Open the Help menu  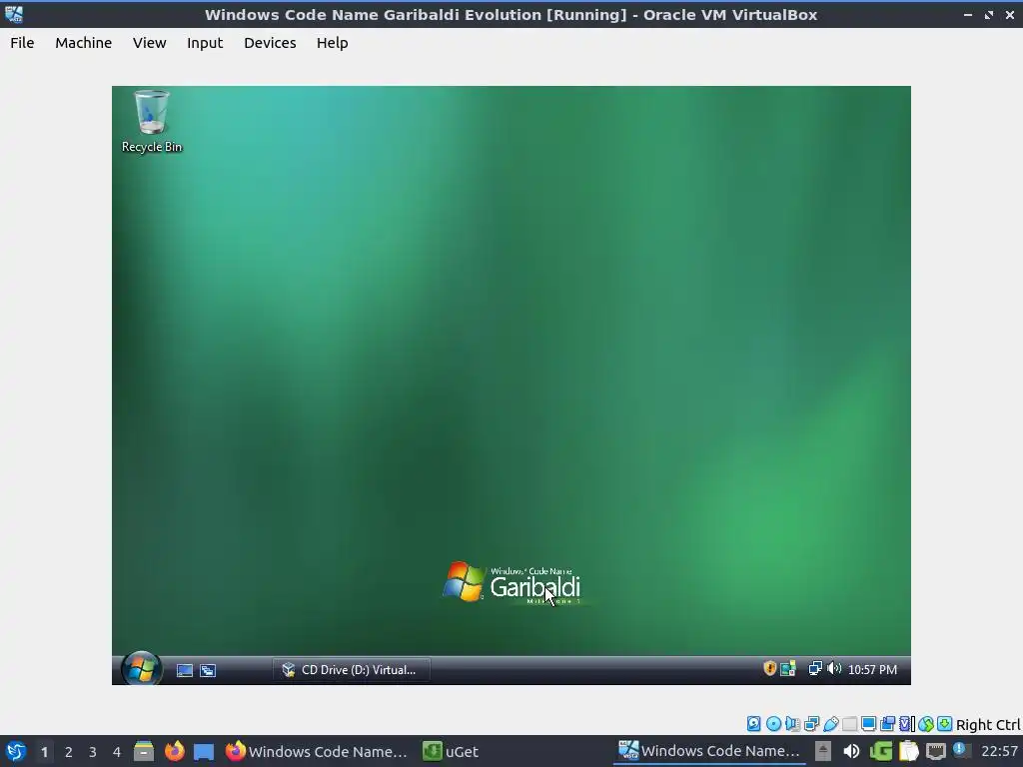332,42
